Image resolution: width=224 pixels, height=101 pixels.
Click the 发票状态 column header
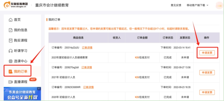click(x=185, y=38)
